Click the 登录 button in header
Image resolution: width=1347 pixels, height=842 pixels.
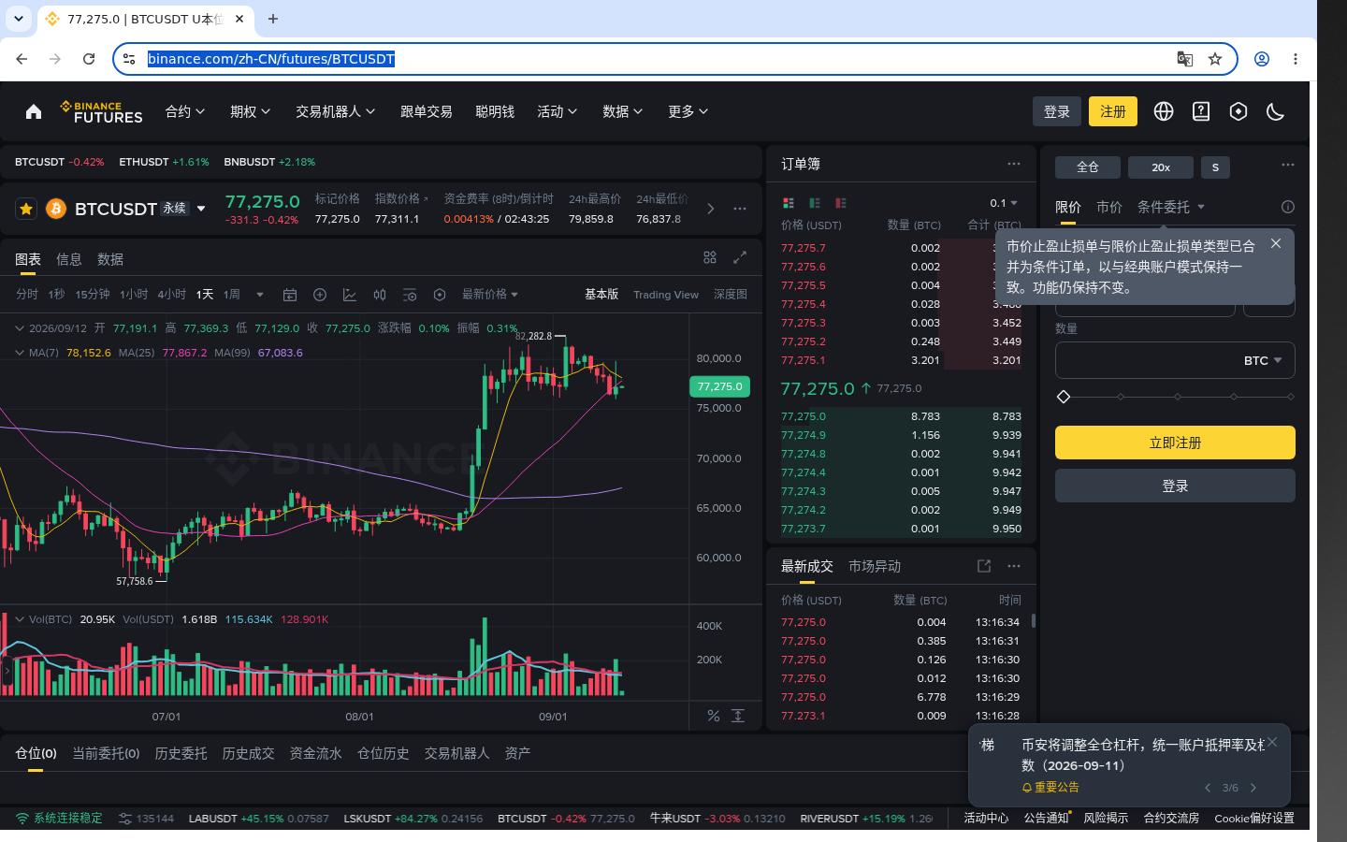pos(1057,111)
